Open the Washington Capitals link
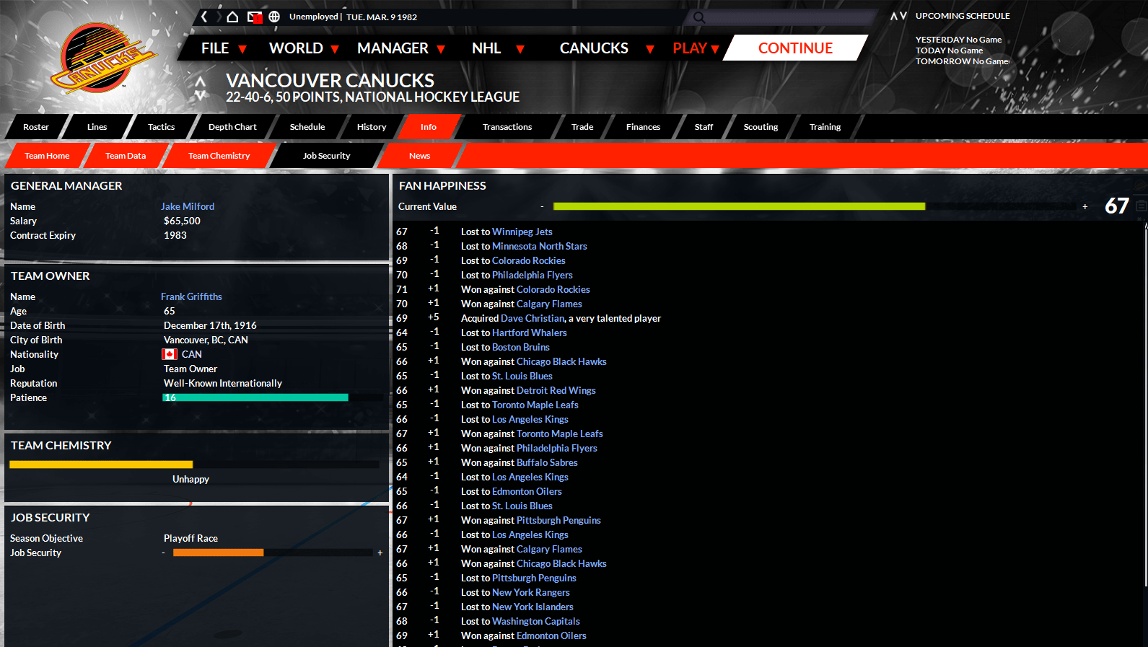 tap(536, 621)
